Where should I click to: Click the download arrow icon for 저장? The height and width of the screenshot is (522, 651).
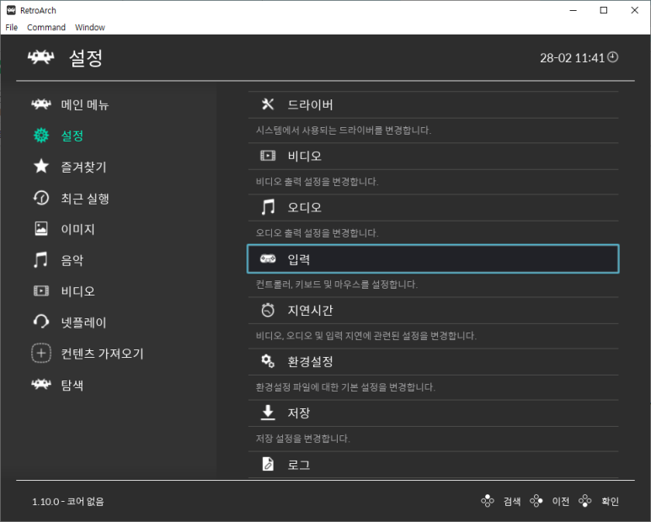coord(268,413)
